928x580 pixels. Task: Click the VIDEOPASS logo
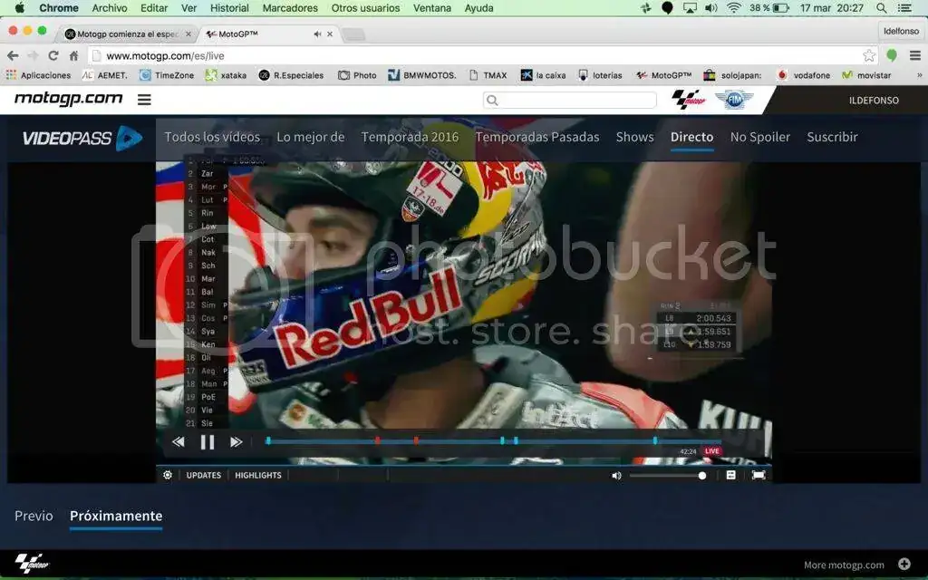(82, 138)
